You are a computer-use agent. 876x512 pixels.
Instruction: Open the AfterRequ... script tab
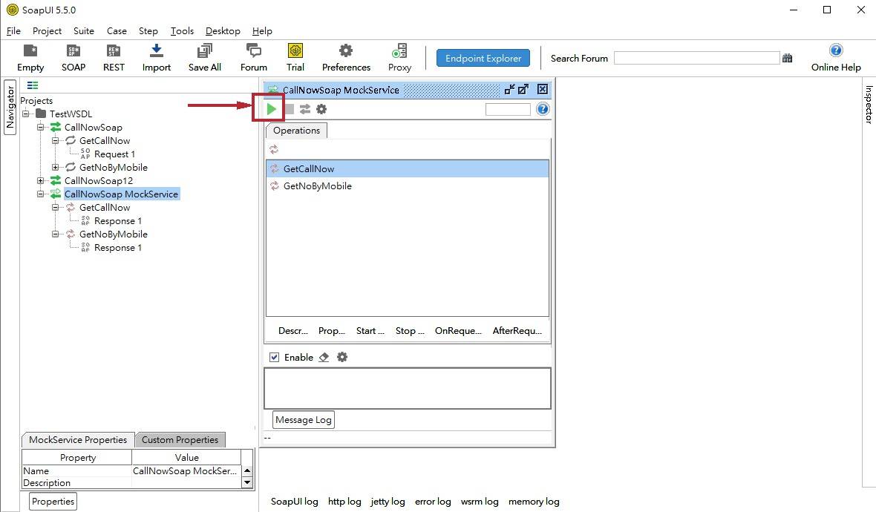(x=517, y=330)
